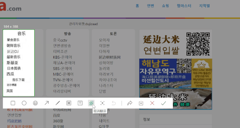Click the 놀러와 link
The image size is (240, 128).
point(104,69)
